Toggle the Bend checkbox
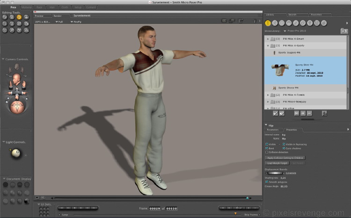 click(267, 148)
